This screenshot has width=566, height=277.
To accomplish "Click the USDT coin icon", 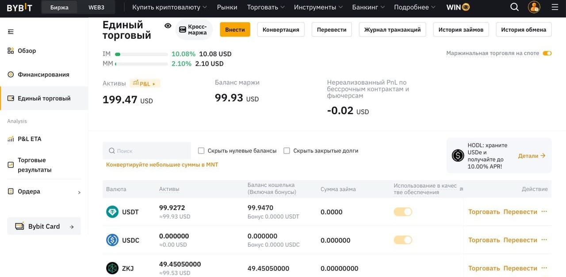I will tap(112, 212).
